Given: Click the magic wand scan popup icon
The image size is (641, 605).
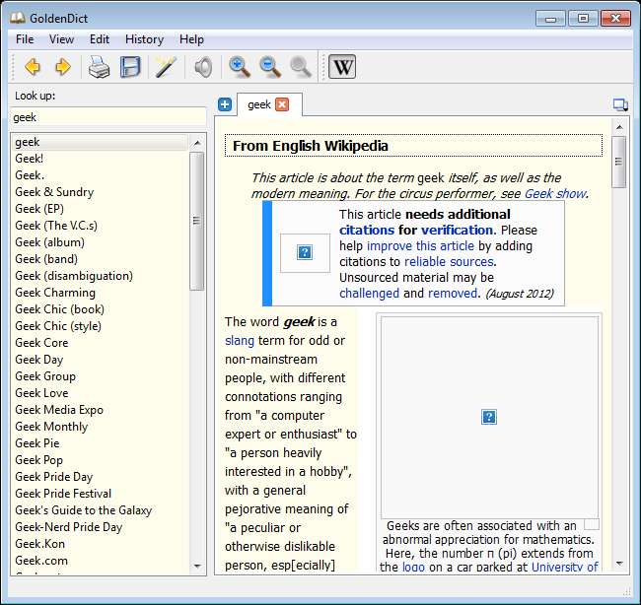Looking at the screenshot, I should point(166,67).
